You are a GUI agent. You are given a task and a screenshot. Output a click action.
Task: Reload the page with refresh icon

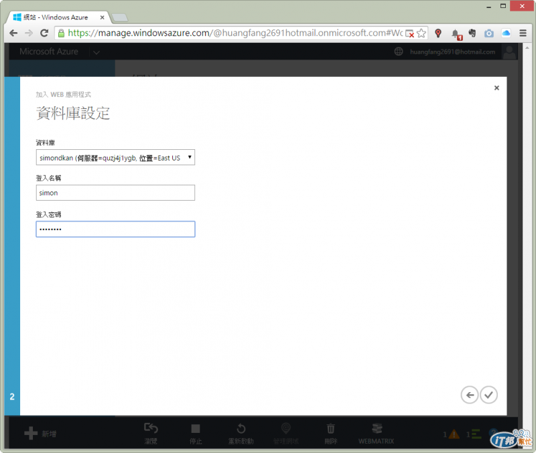[x=44, y=33]
